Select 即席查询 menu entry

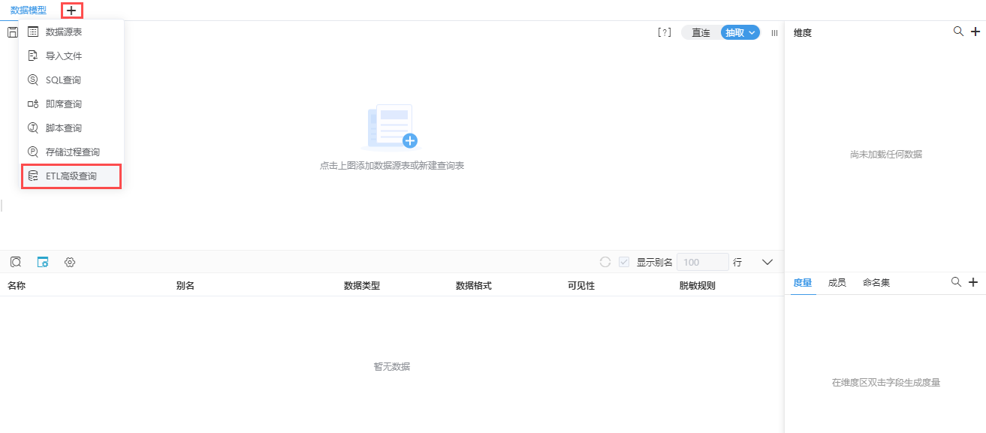pos(71,104)
